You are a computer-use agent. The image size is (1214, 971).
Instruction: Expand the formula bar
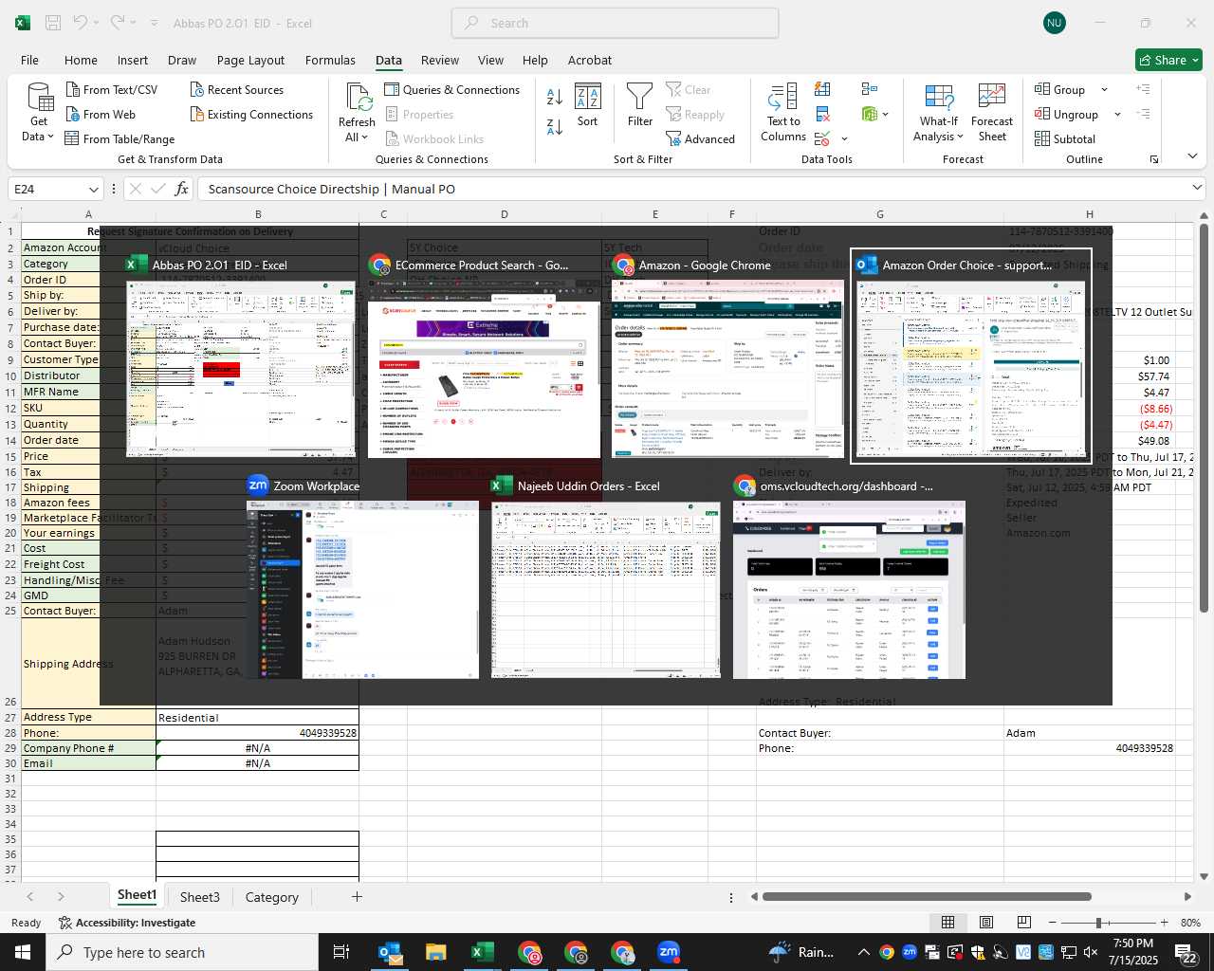(x=1197, y=189)
